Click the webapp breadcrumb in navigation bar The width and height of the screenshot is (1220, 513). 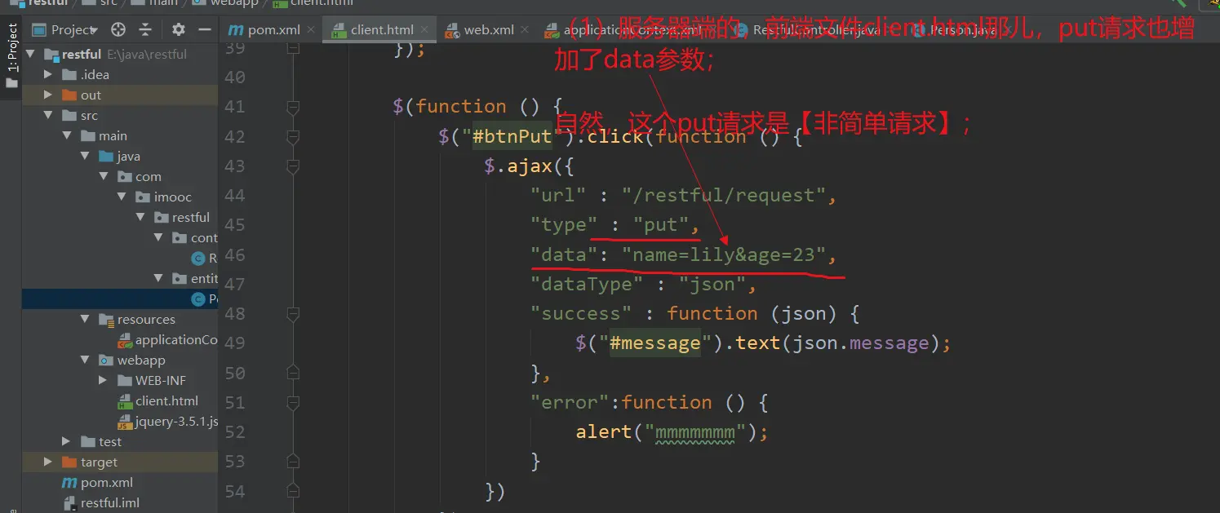(x=234, y=2)
